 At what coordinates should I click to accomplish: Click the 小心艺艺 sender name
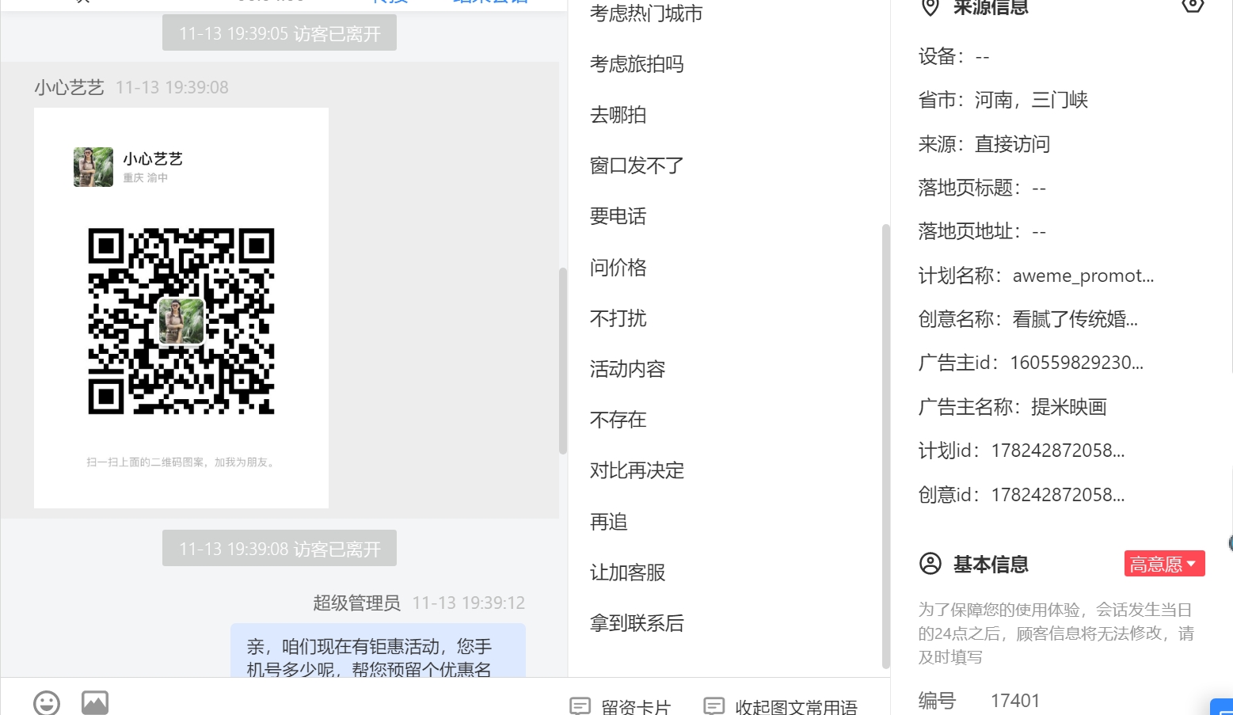point(69,87)
